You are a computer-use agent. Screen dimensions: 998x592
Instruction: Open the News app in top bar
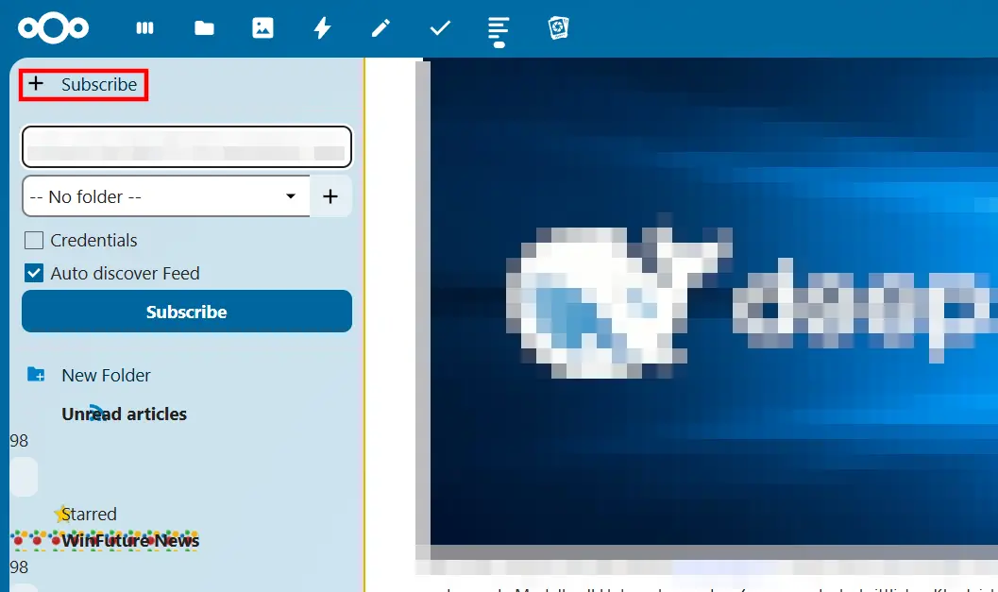point(499,30)
